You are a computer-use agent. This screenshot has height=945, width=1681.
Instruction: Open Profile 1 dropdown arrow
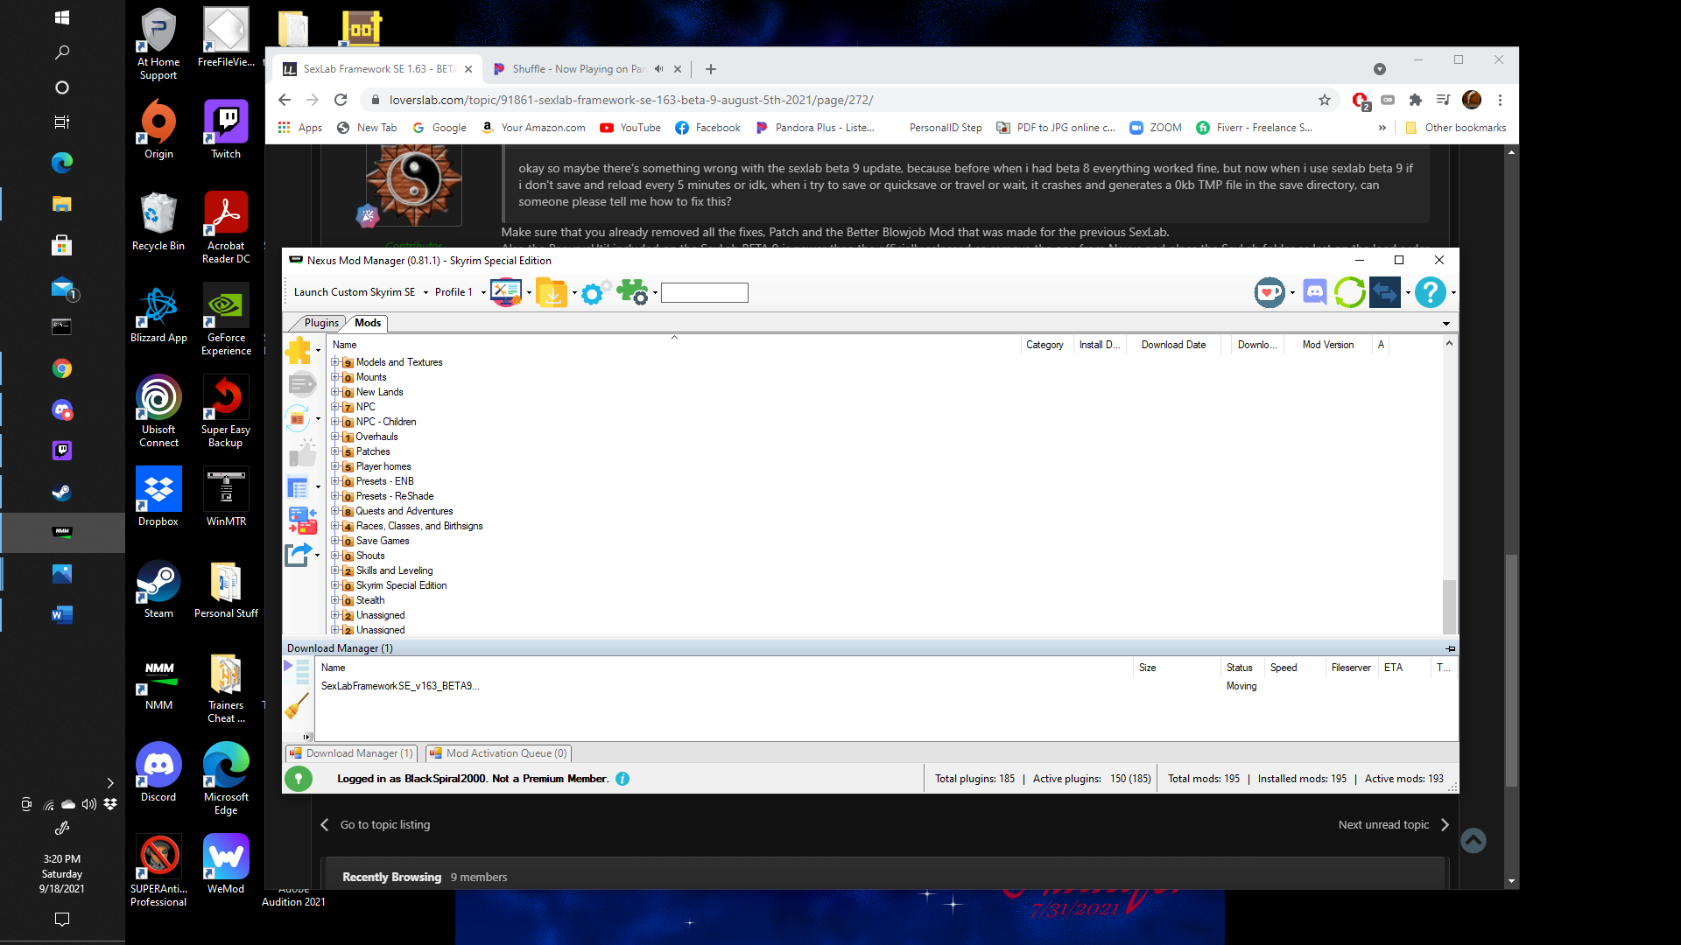coord(483,292)
